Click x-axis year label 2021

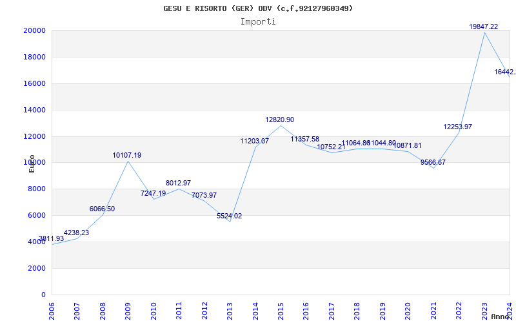click(x=433, y=311)
